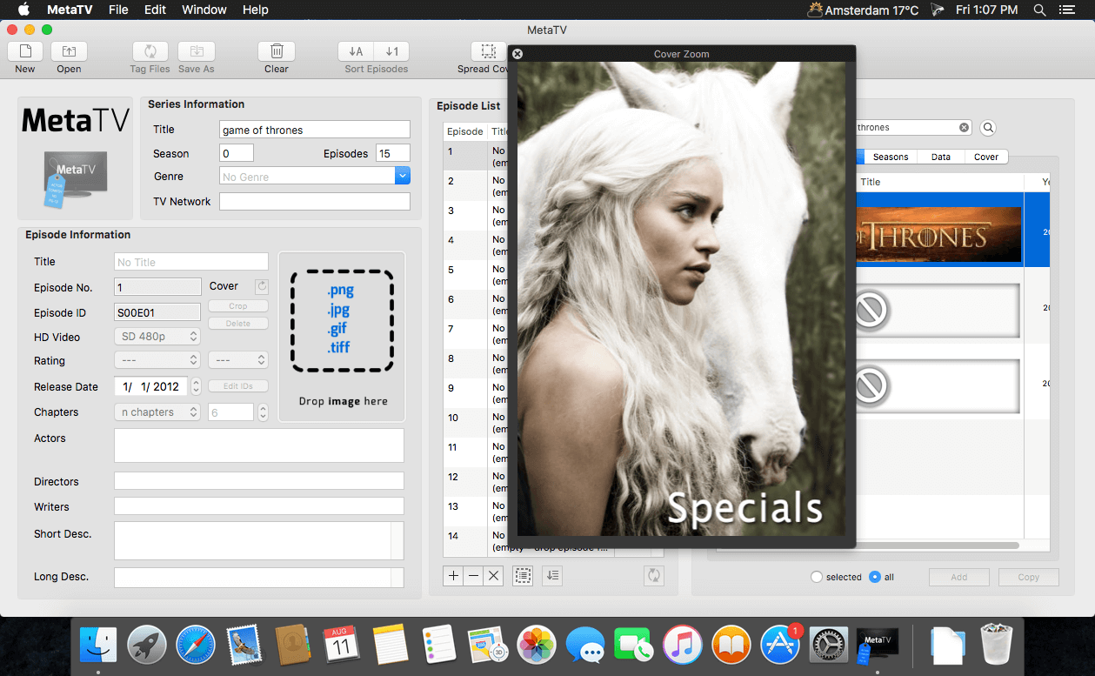
Task: Click the refresh icon below Episode List
Action: pyautogui.click(x=654, y=575)
